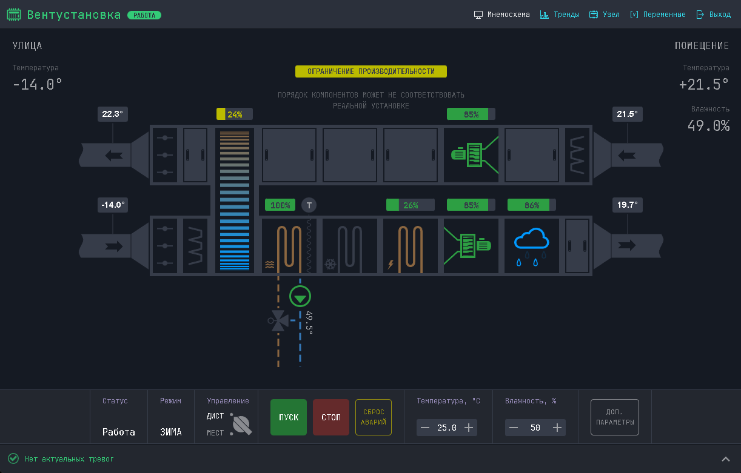
Task: Click the water heater coil
Action: pyautogui.click(x=289, y=245)
